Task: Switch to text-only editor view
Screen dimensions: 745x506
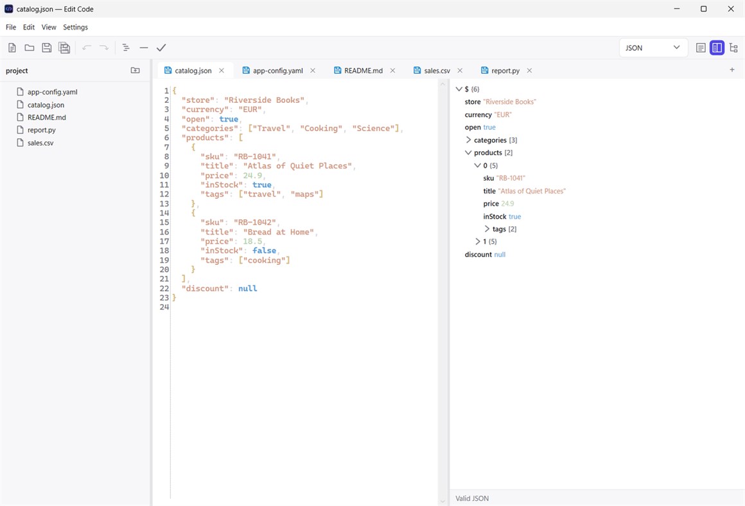Action: (700, 48)
